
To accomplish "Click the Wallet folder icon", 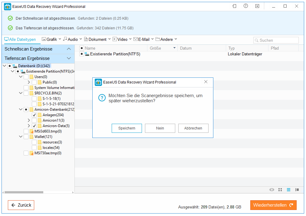I will [x=31, y=137].
